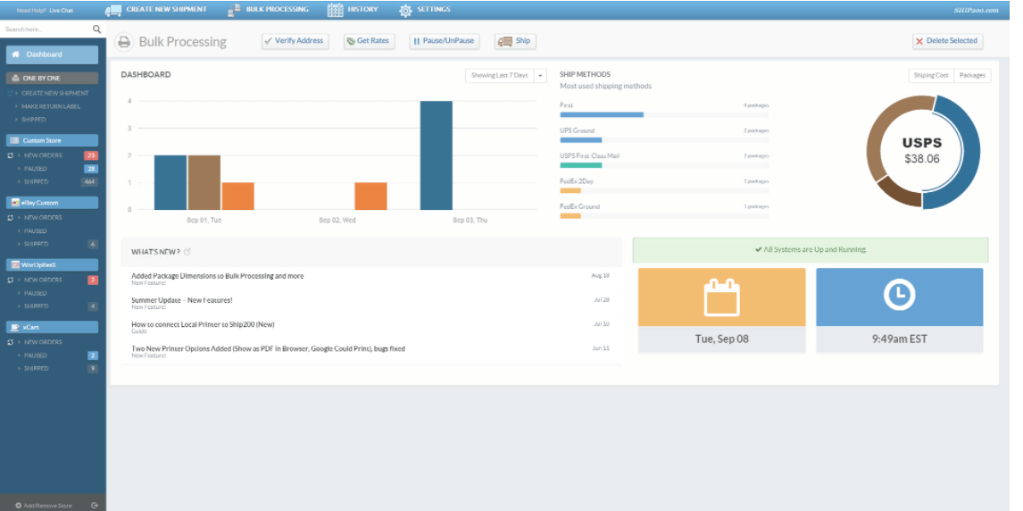Open Showing Last 7 Days dropdown
This screenshot has width=1023, height=511.
pyautogui.click(x=499, y=76)
